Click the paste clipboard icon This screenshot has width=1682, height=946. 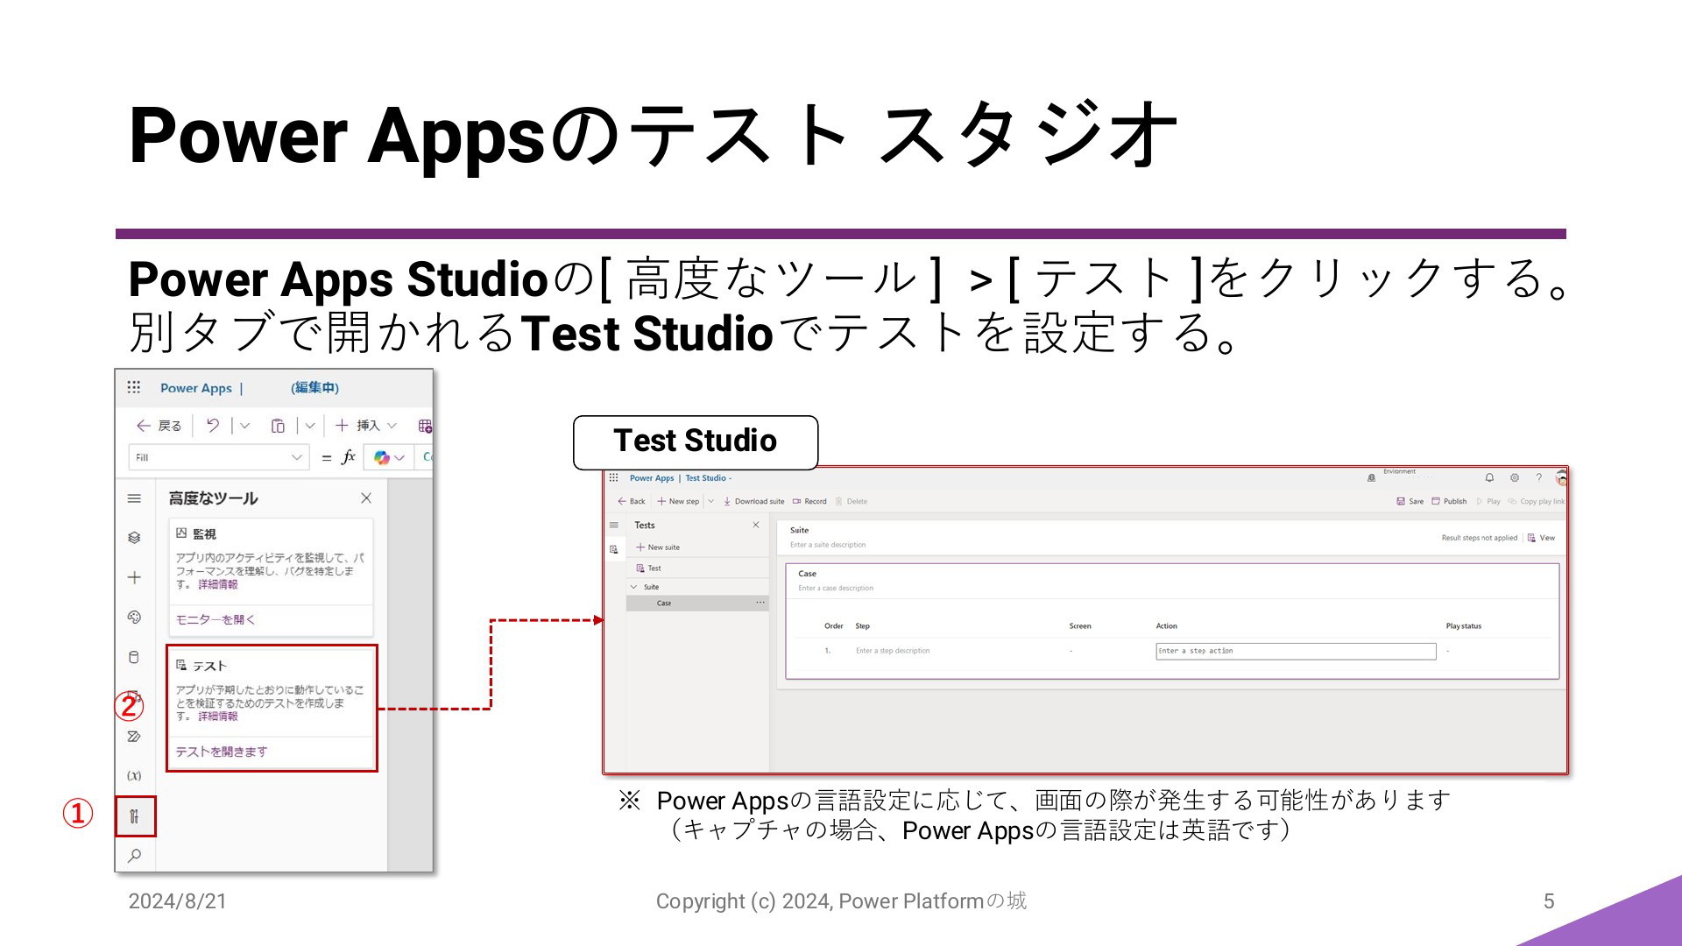point(278,426)
